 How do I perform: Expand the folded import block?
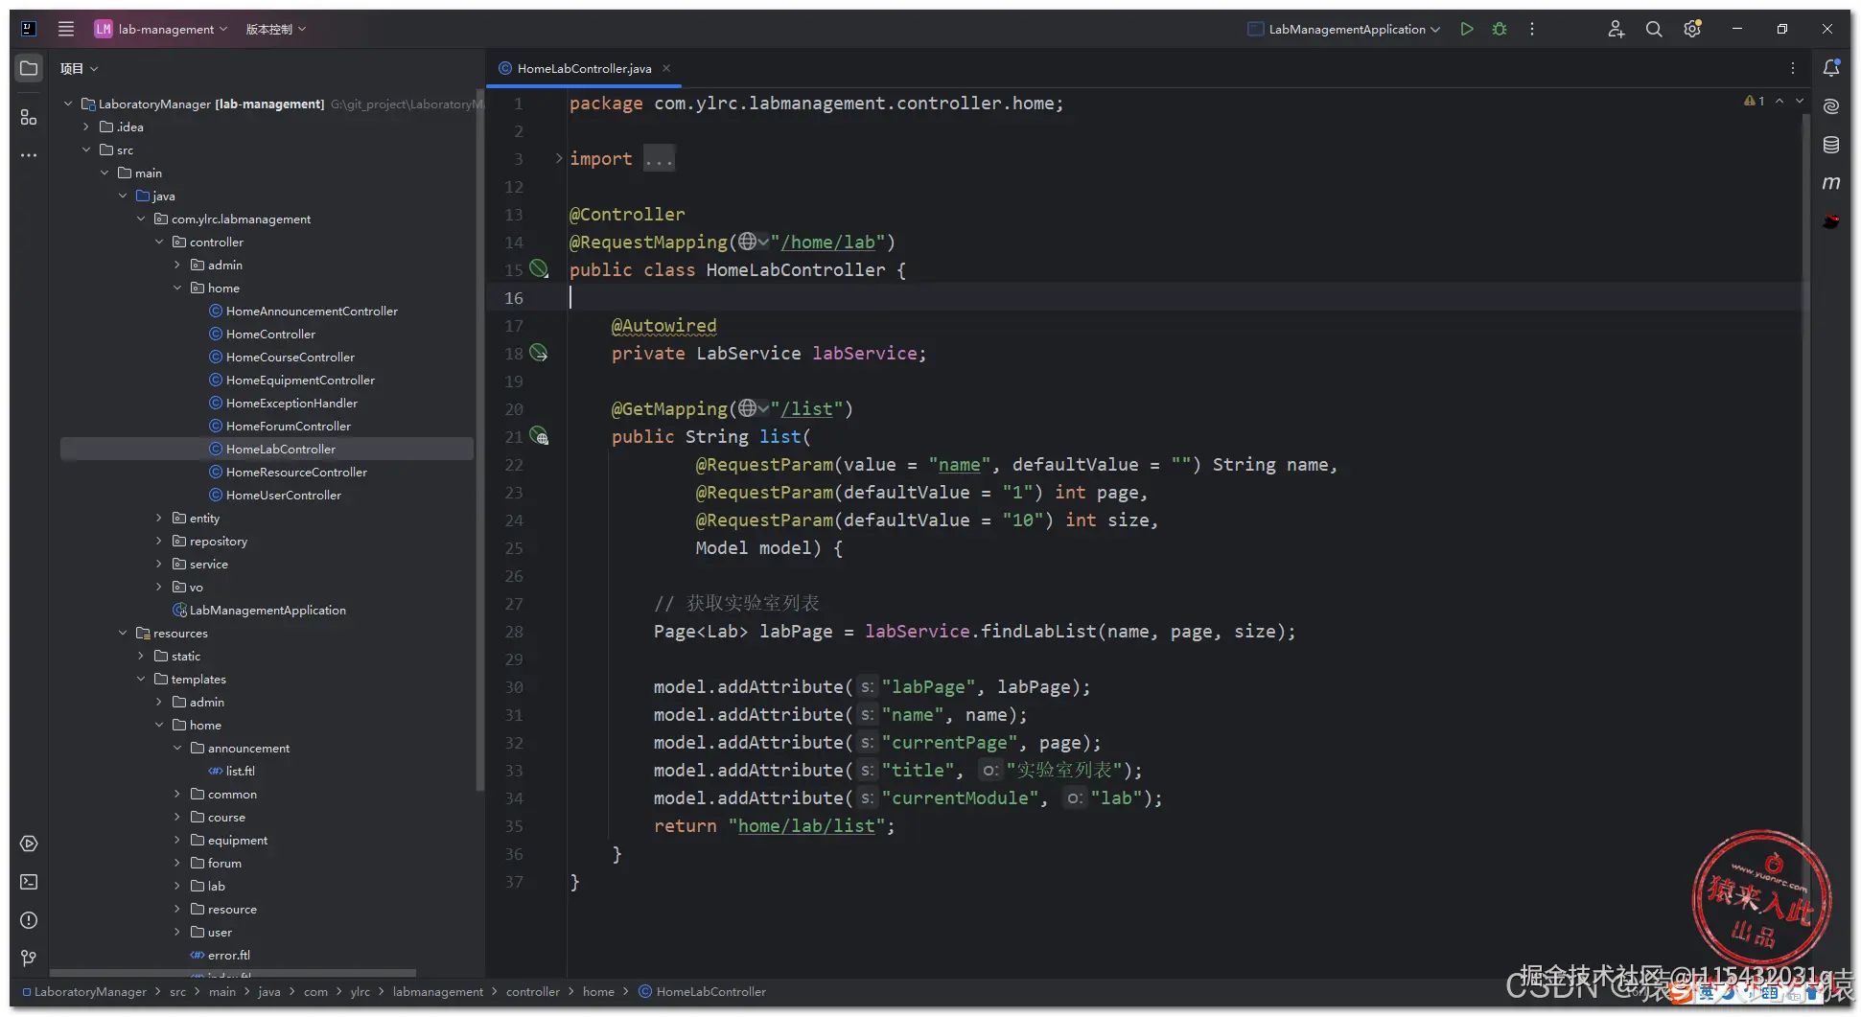pyautogui.click(x=560, y=158)
